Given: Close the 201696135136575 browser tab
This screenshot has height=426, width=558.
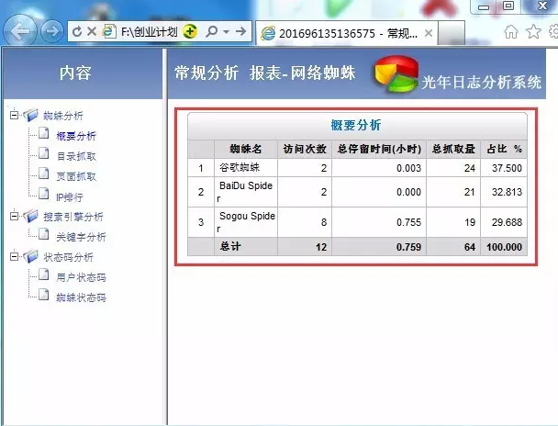Looking at the screenshot, I should (x=429, y=33).
